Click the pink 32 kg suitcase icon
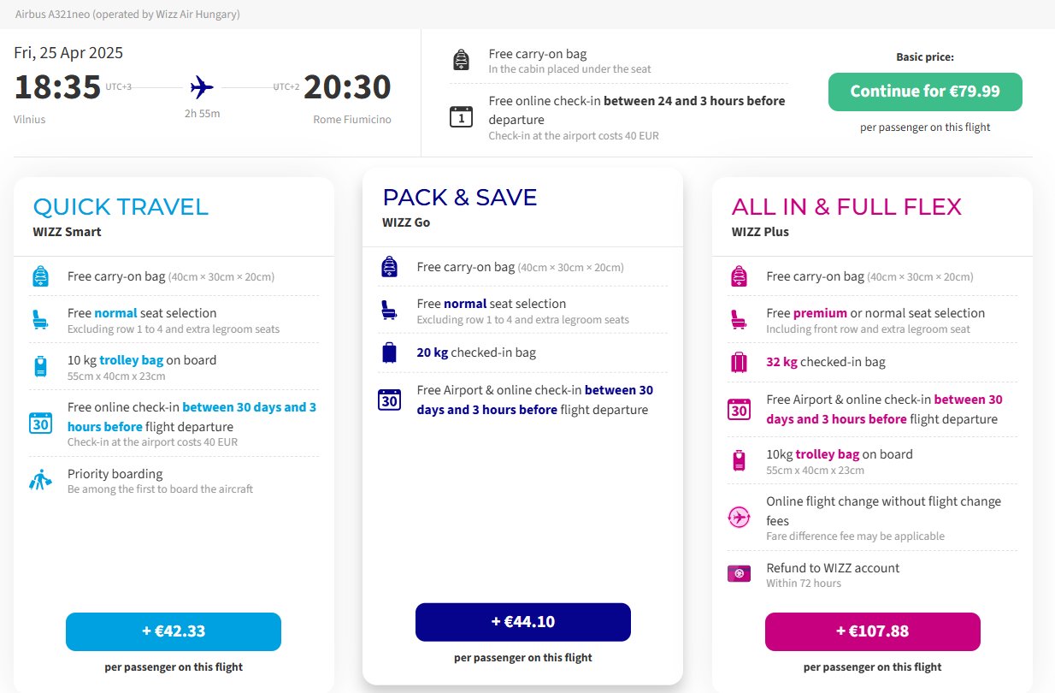Viewport: 1055px width, 693px height. tap(740, 362)
